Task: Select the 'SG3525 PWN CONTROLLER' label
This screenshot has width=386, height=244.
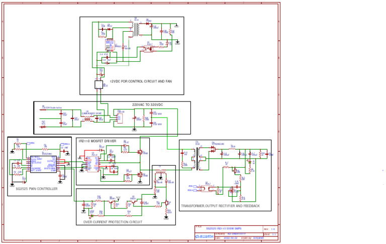Action: pos(37,189)
